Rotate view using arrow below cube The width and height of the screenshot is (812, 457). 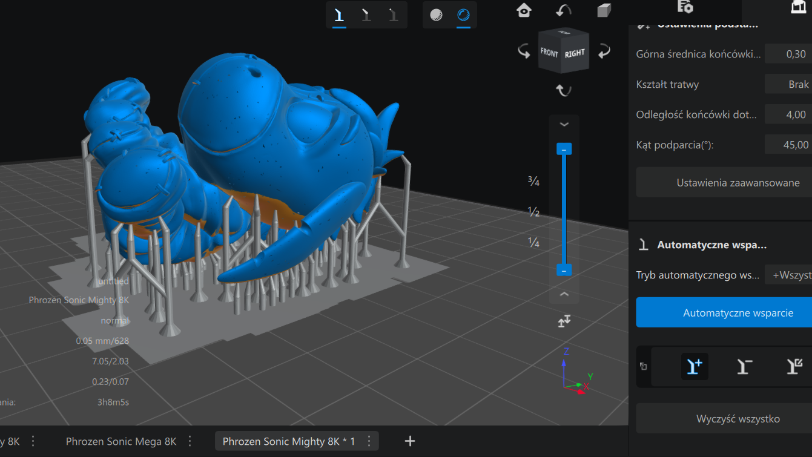[564, 90]
